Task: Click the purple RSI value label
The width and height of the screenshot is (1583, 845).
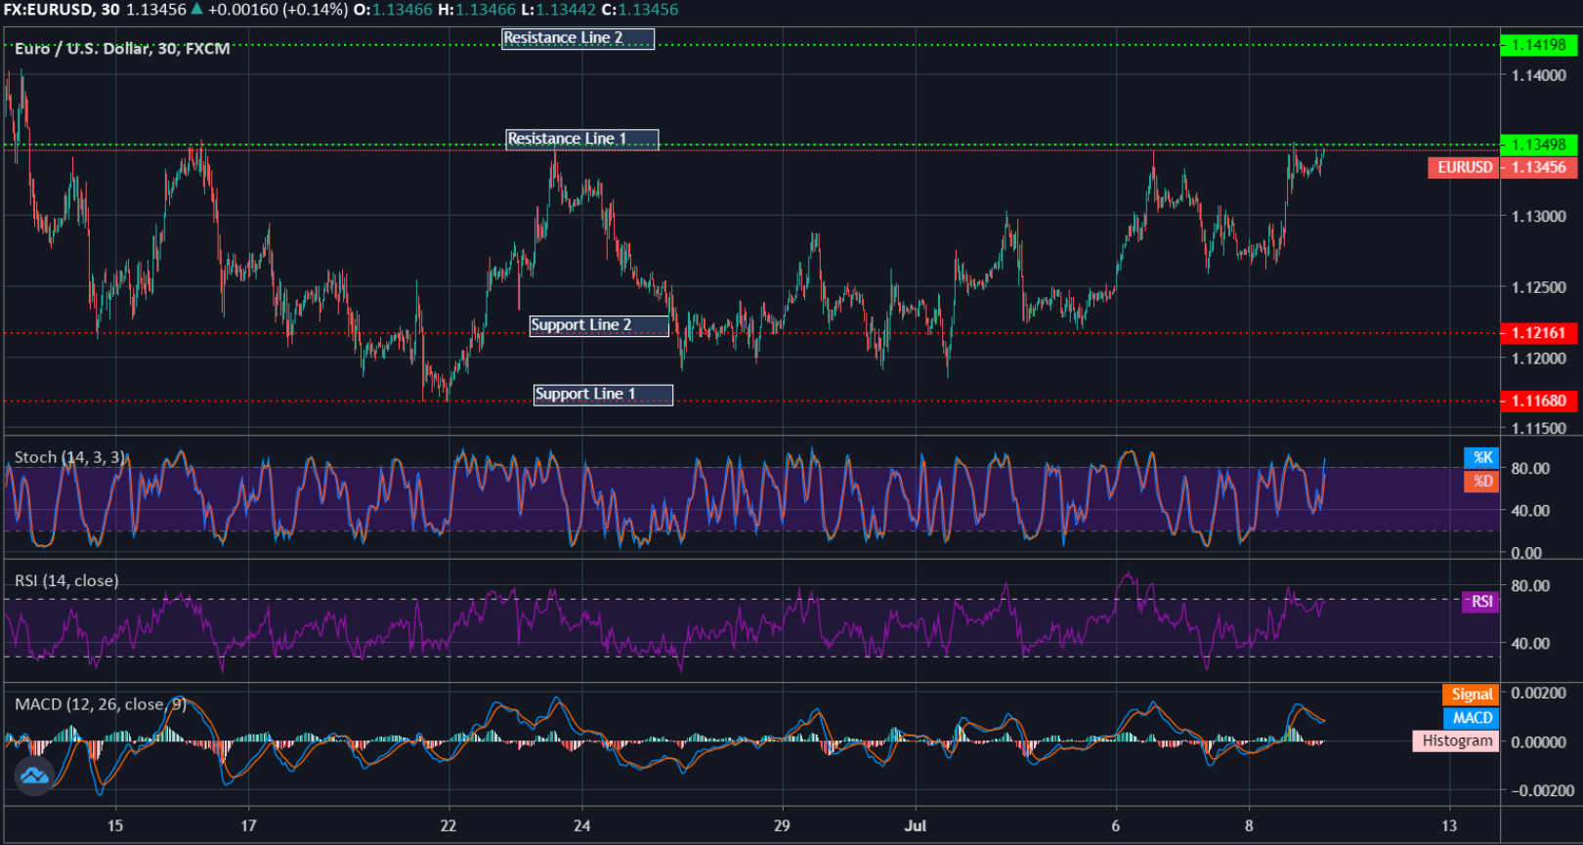Action: 1480,602
